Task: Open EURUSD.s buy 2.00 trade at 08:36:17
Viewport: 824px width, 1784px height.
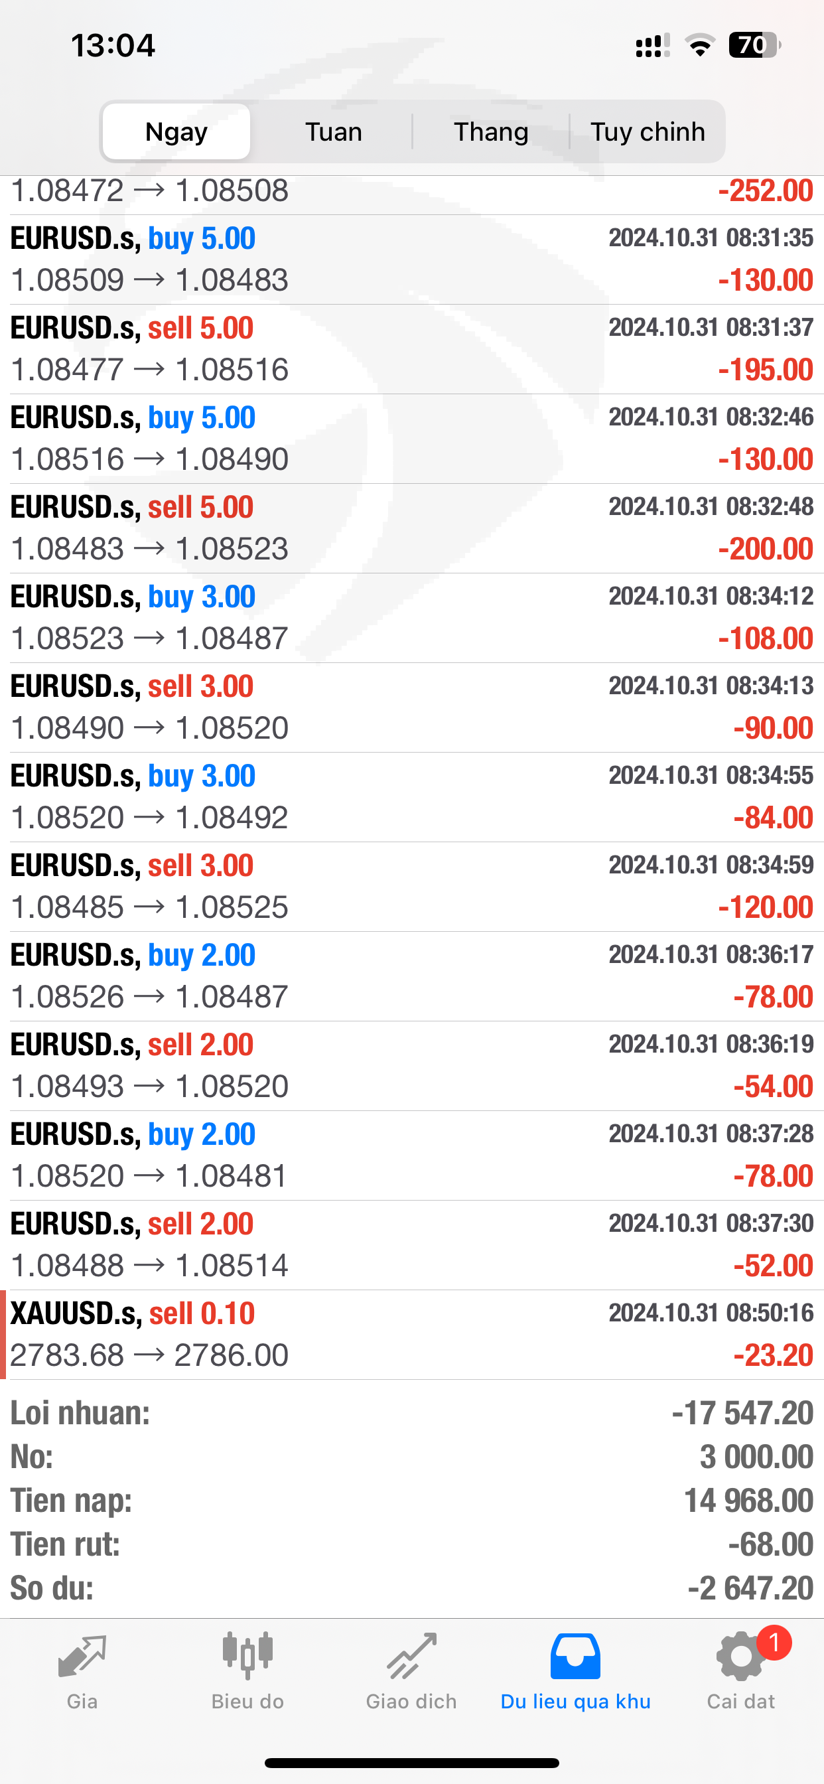Action: click(411, 976)
